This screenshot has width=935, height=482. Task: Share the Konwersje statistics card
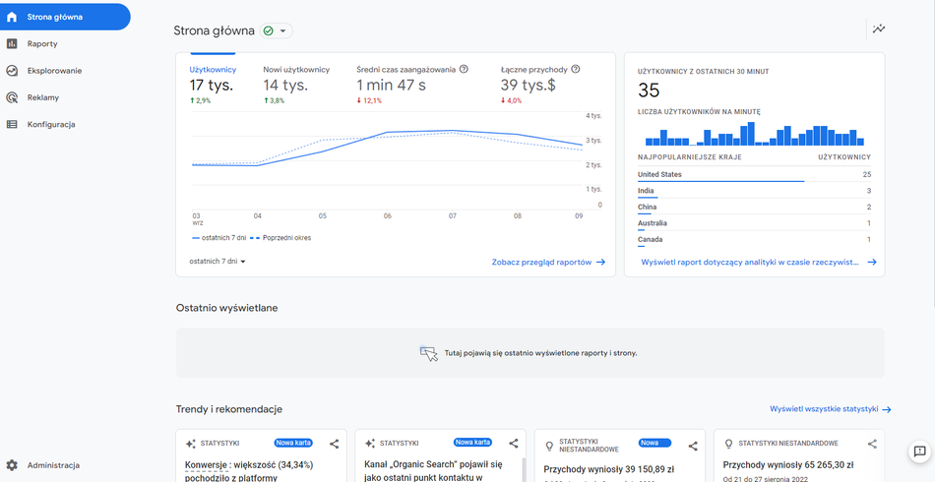pyautogui.click(x=335, y=445)
